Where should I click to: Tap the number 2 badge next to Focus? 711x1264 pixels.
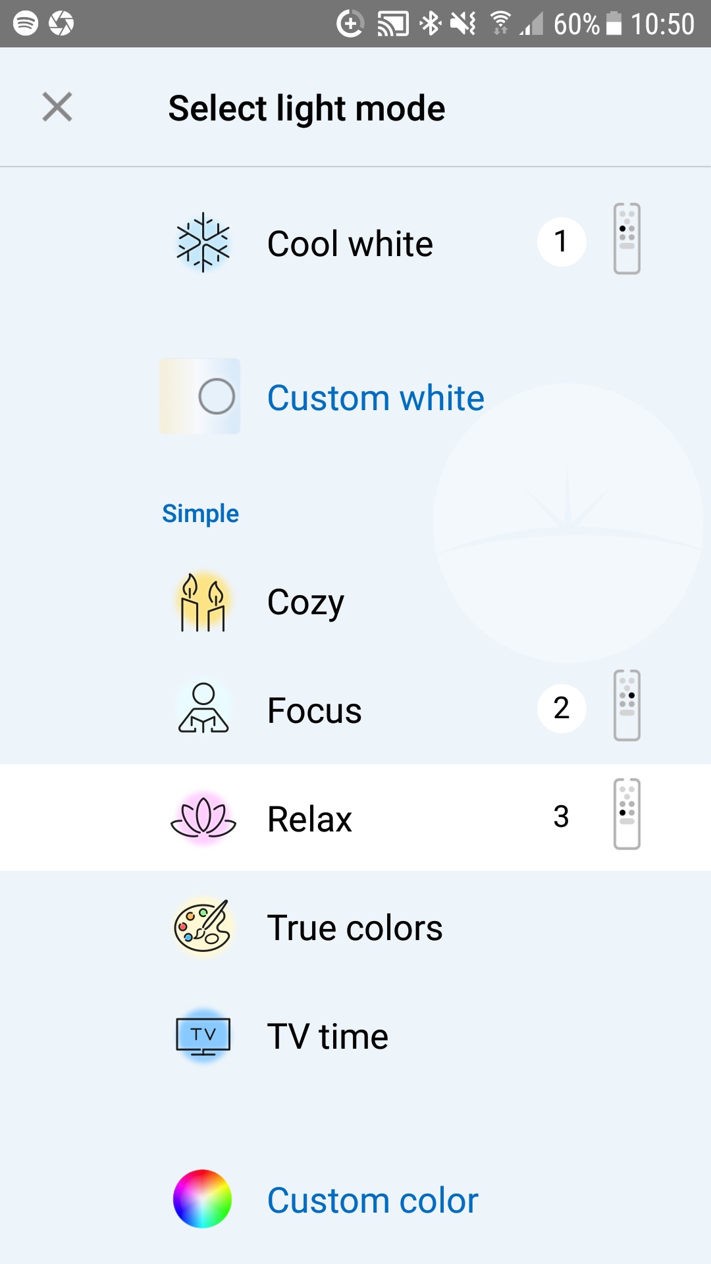click(x=561, y=708)
